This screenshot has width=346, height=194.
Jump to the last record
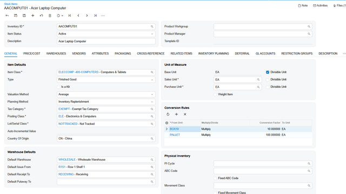coord(95,16)
